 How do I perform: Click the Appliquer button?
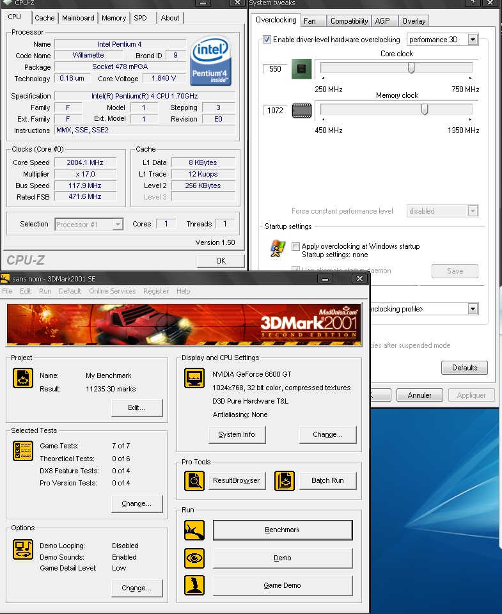[x=471, y=395]
